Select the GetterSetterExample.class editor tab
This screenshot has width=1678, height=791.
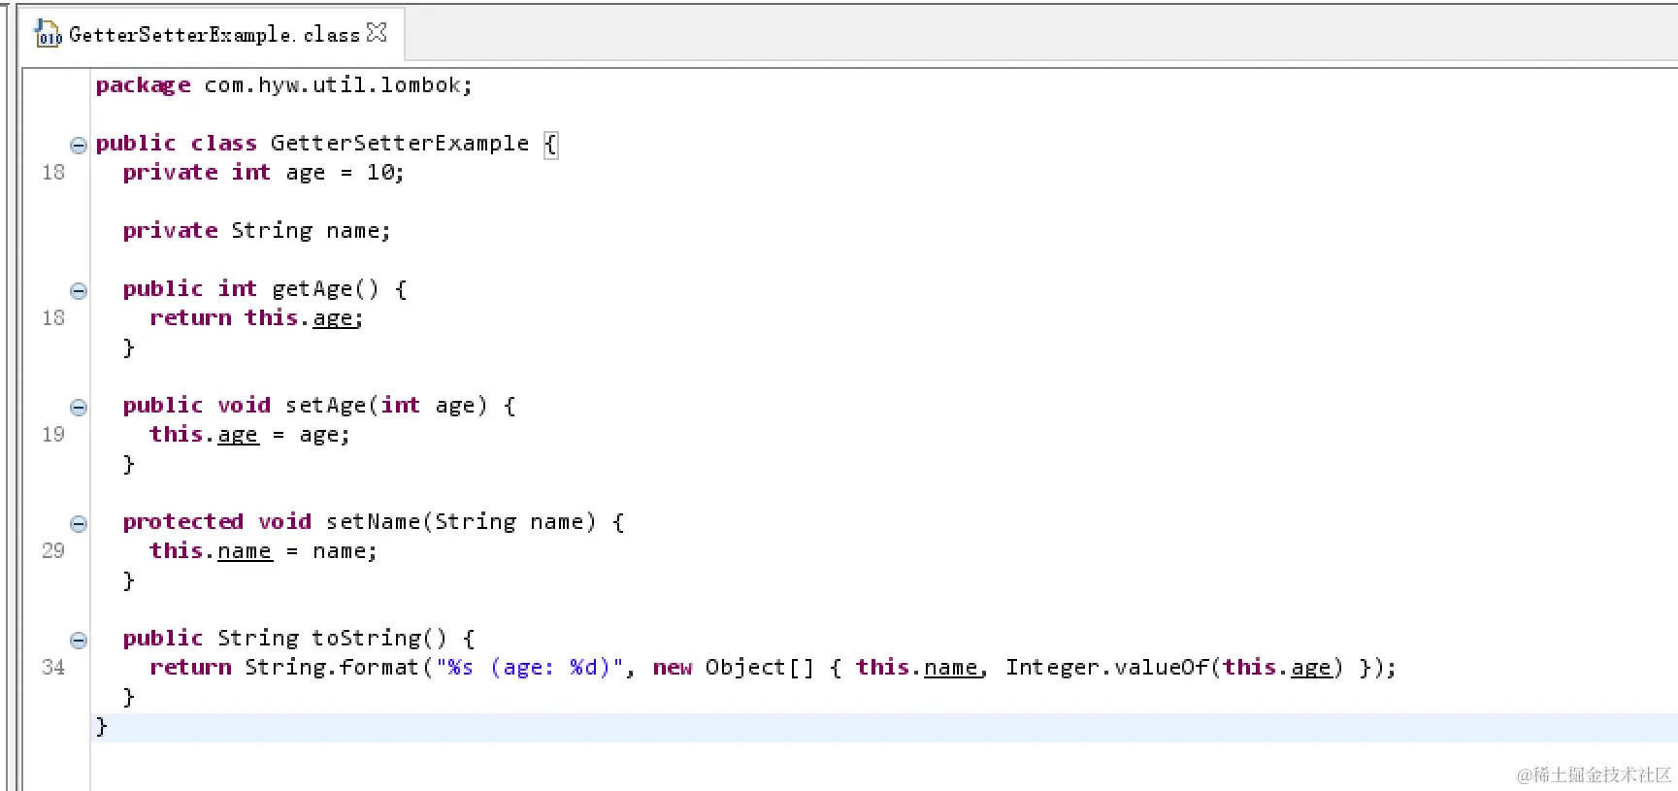pos(213,34)
